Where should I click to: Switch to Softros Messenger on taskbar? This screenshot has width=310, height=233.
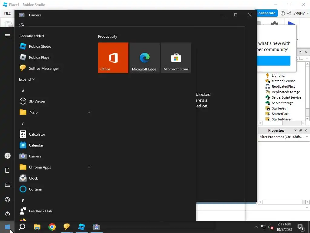click(x=67, y=227)
